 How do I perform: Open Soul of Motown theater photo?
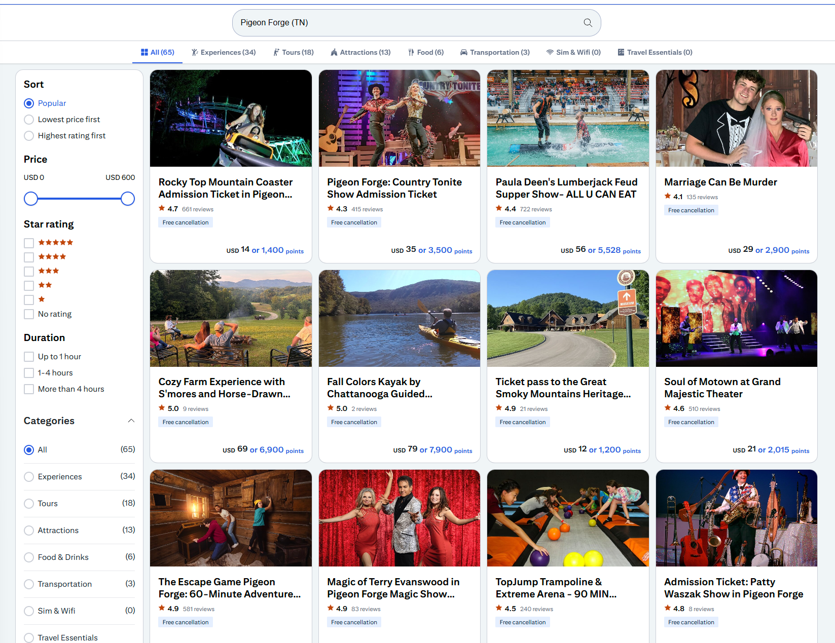pyautogui.click(x=736, y=318)
